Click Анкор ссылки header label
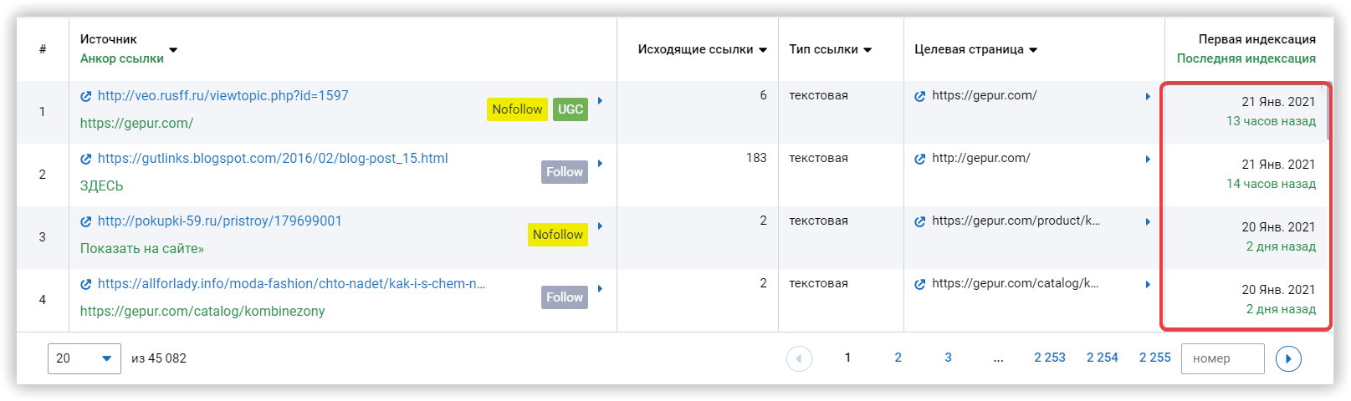1351x401 pixels. pos(122,58)
